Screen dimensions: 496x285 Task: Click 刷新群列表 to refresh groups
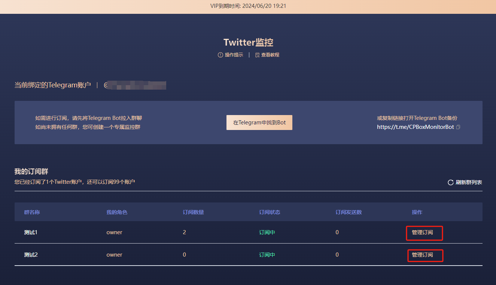[469, 183]
